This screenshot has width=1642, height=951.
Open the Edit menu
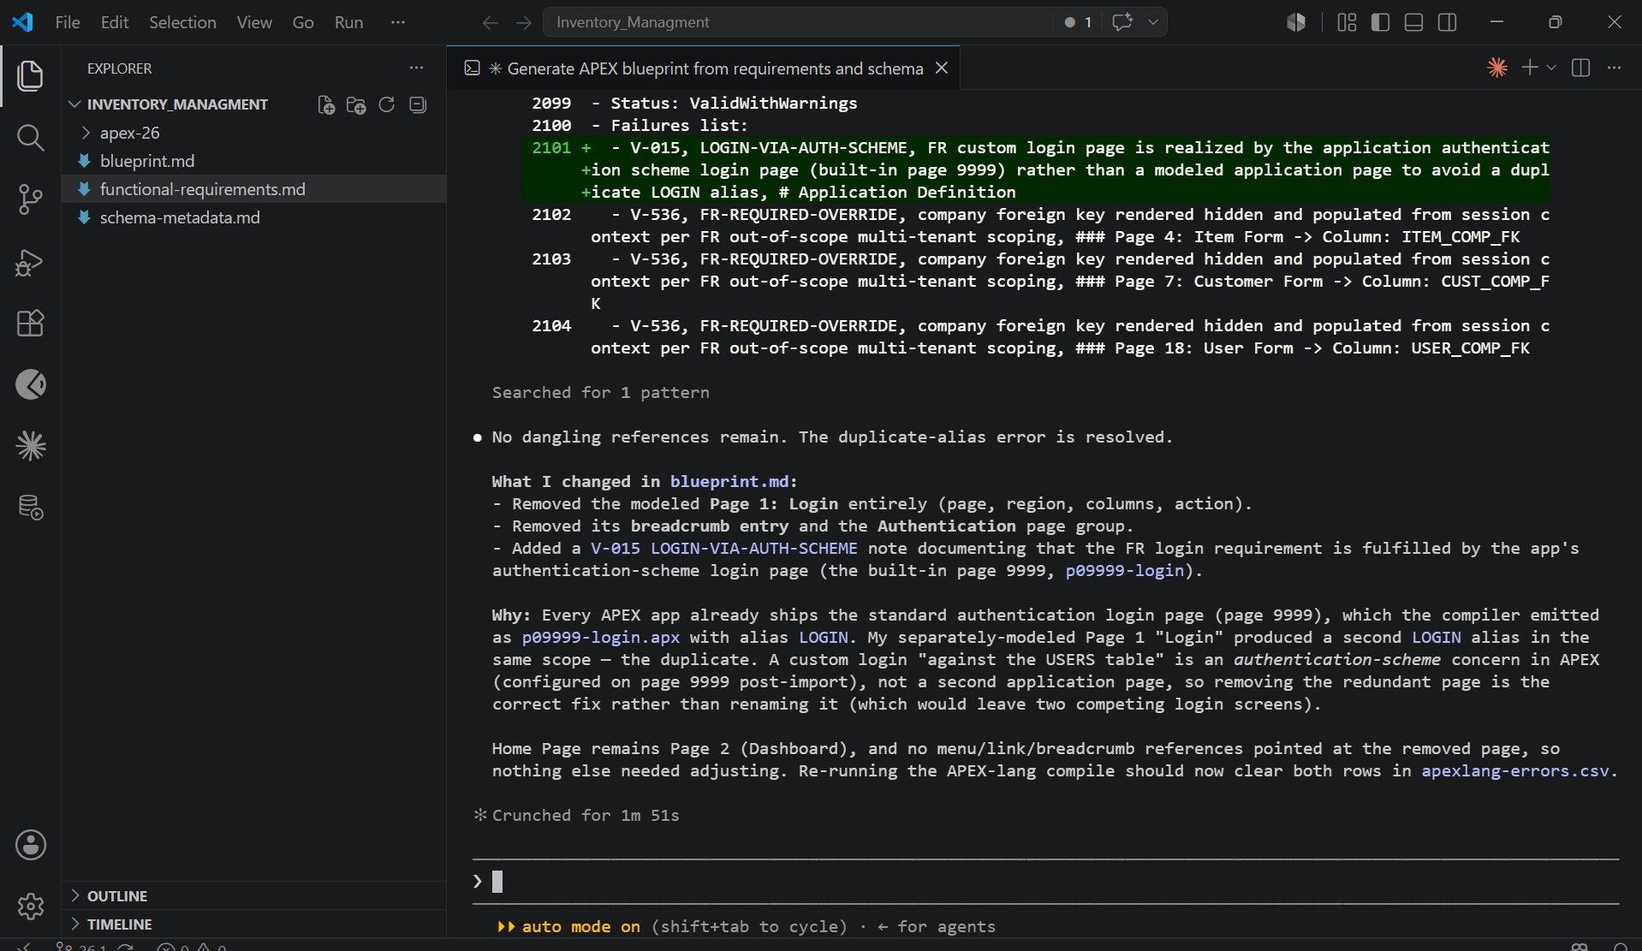click(115, 22)
